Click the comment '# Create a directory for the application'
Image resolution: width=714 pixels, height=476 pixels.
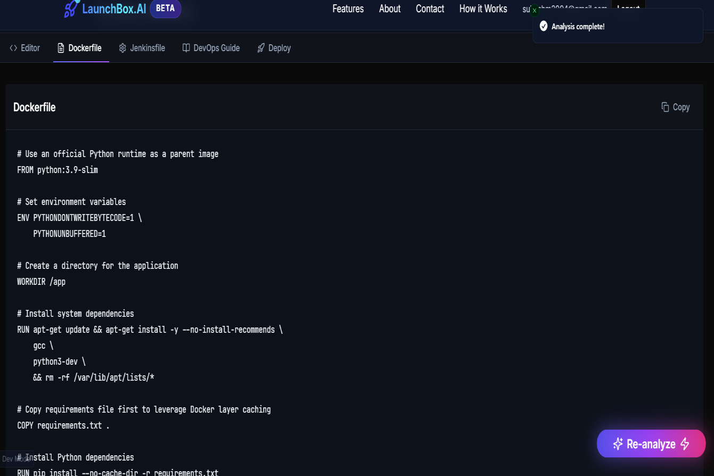(x=97, y=266)
